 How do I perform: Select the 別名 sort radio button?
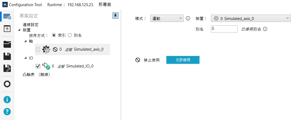[x=70, y=35]
